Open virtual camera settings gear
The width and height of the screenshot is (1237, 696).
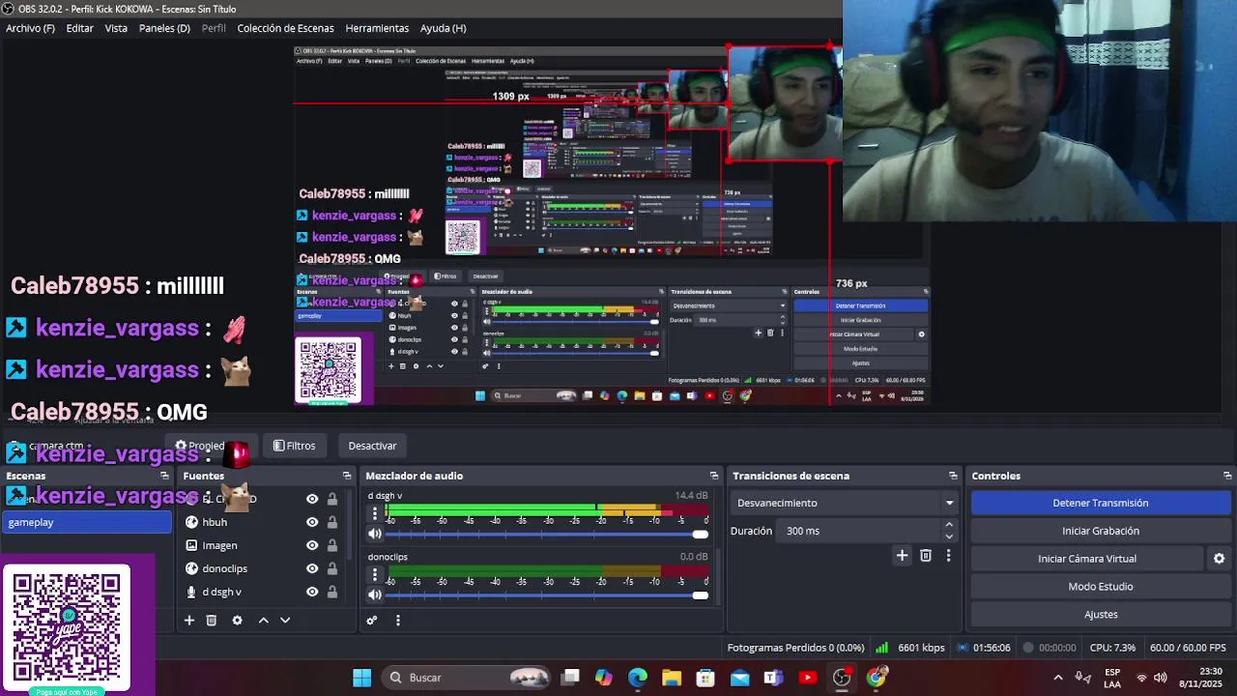coord(1219,559)
